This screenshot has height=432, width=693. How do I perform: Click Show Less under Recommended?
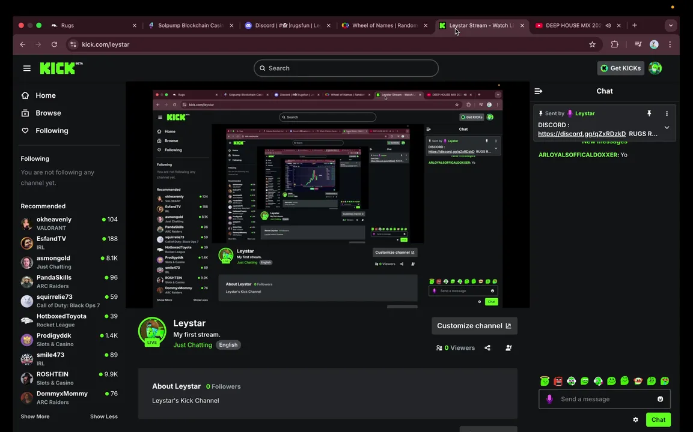(104, 416)
